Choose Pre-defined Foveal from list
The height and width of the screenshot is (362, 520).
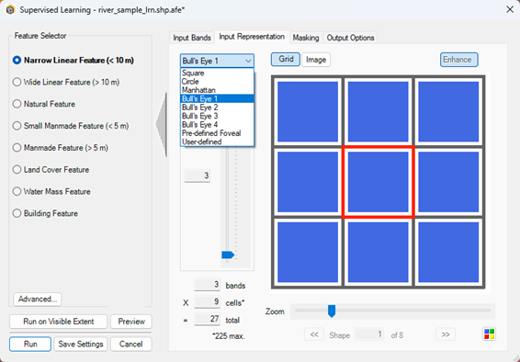tap(217, 133)
